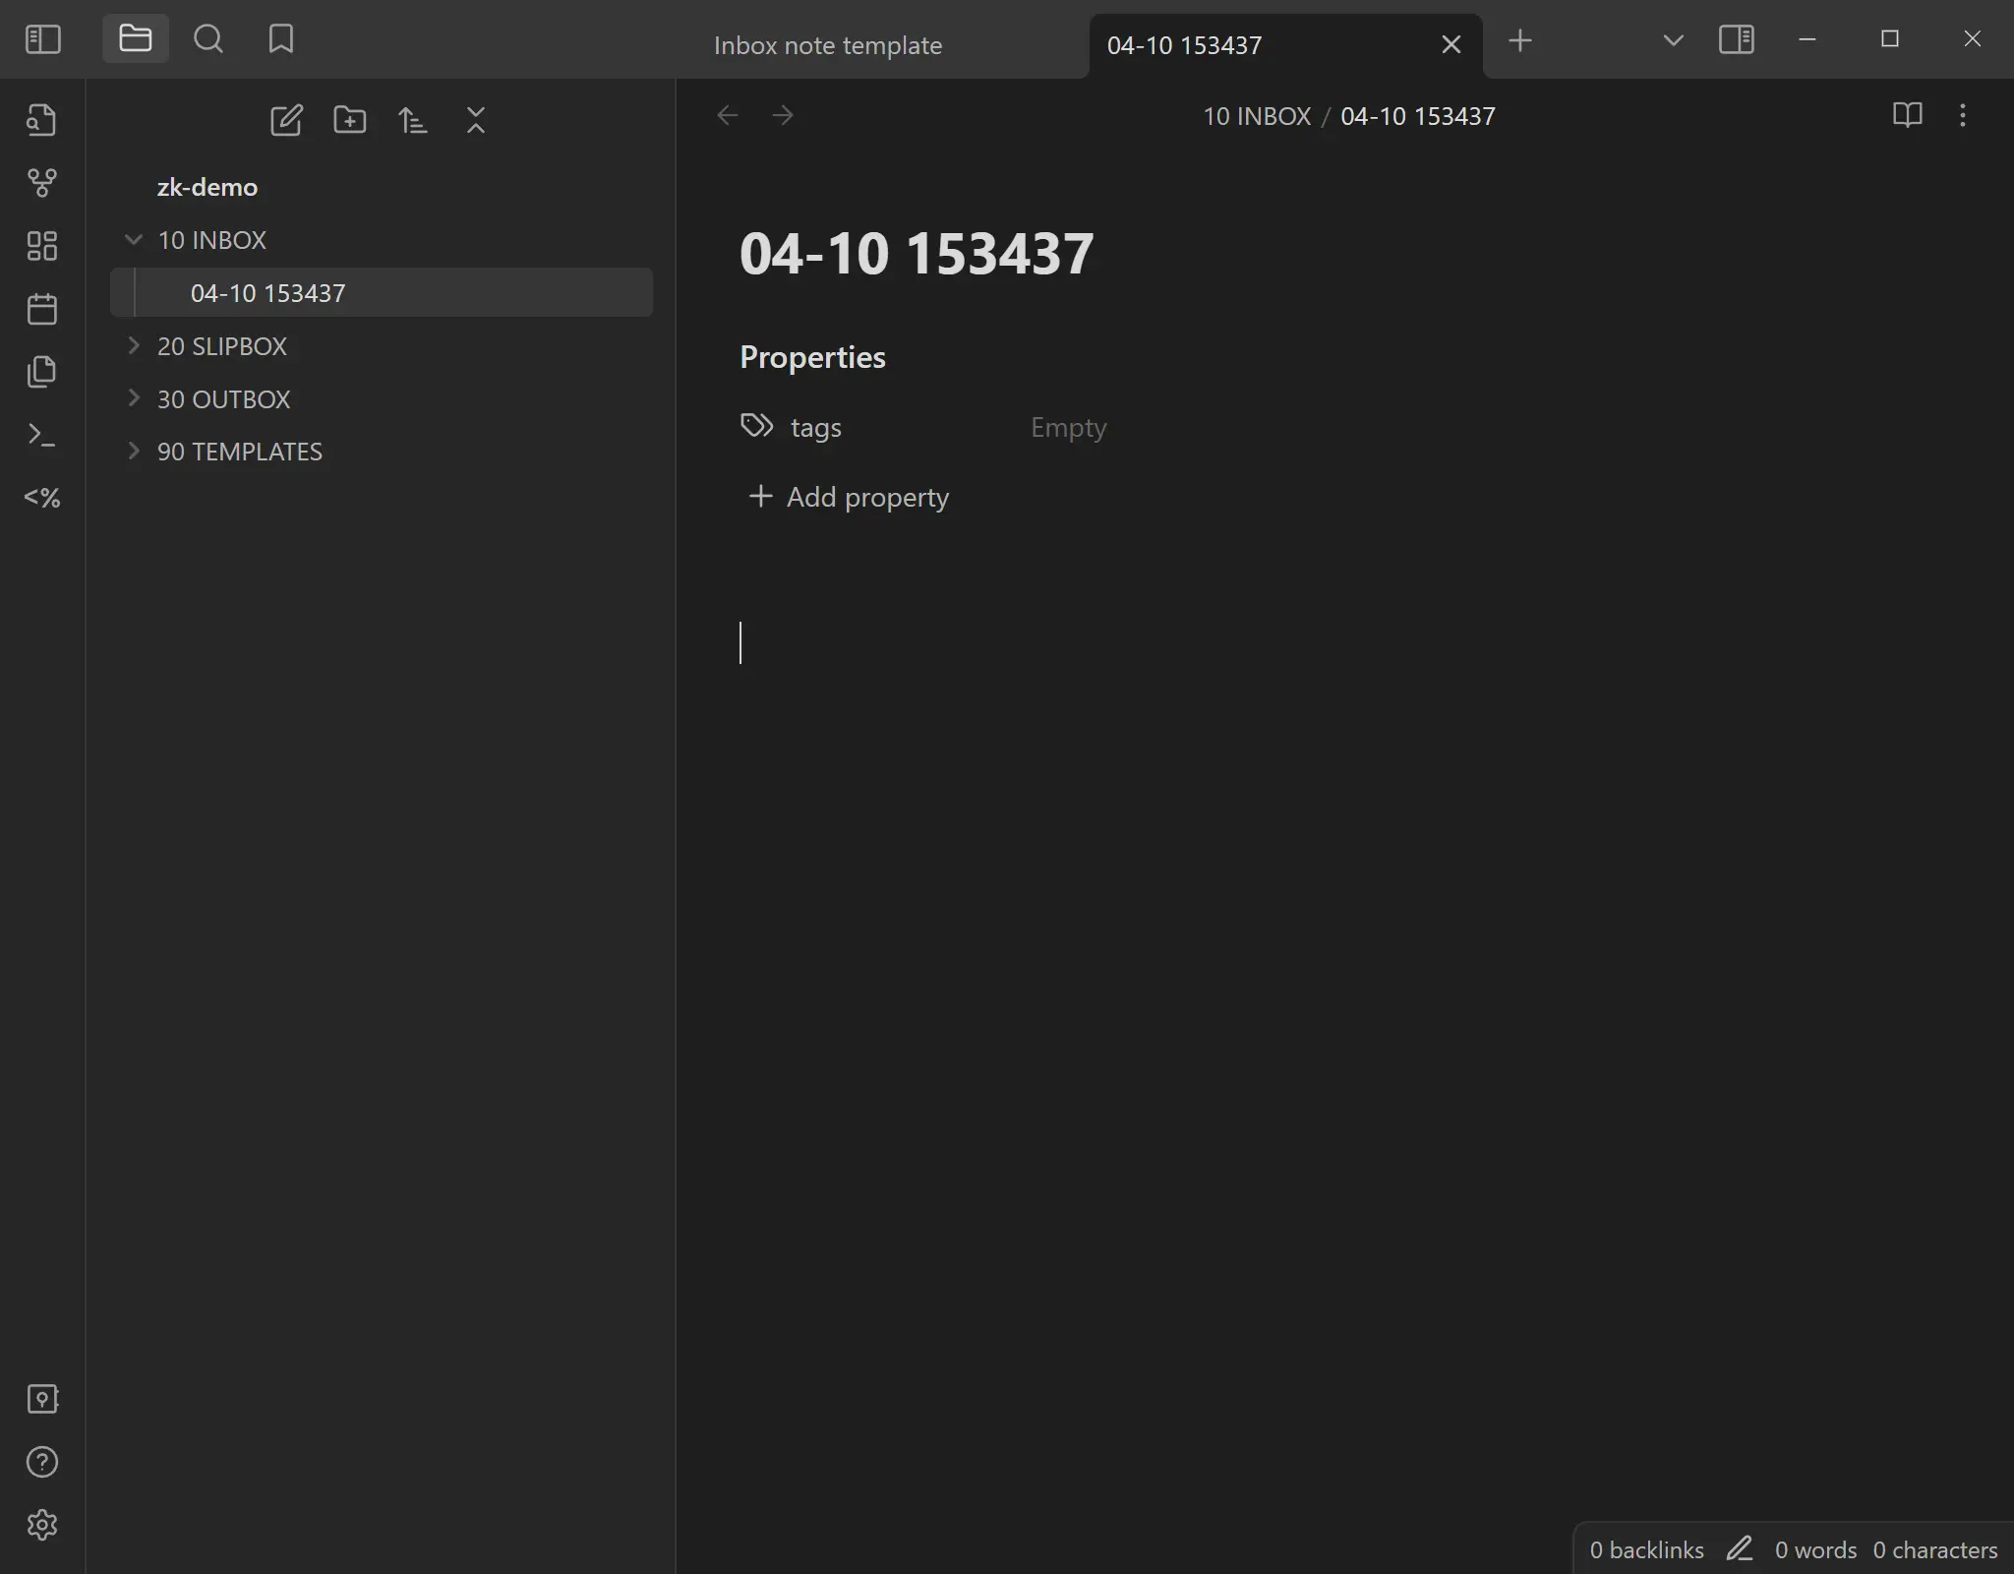The height and width of the screenshot is (1574, 2014).
Task: Open bookmarks panel
Action: click(281, 39)
